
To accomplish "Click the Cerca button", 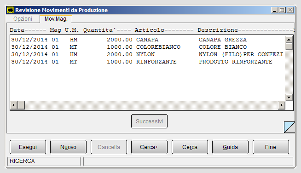I will point(190,147).
